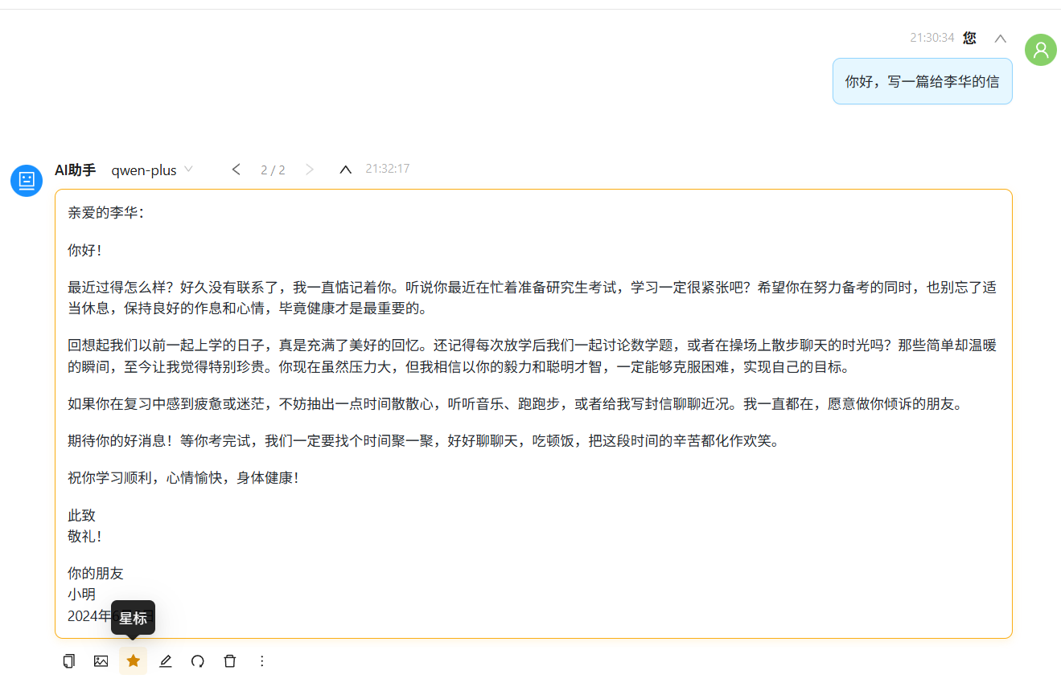Click the 2/2 version counter

[273, 169]
